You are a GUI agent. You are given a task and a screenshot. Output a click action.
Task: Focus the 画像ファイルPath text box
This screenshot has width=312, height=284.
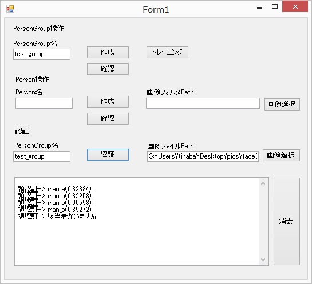[203, 156]
